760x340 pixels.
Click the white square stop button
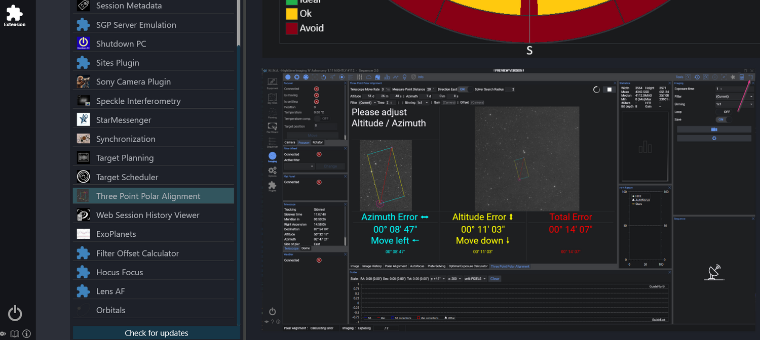tap(610, 90)
